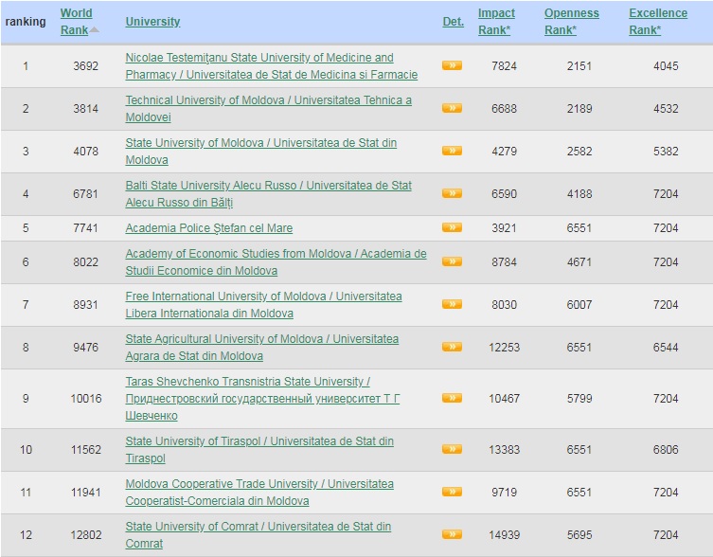The width and height of the screenshot is (713, 557).
Task: Open details icon for Moldova Cooperative Trade University
Action: [452, 492]
